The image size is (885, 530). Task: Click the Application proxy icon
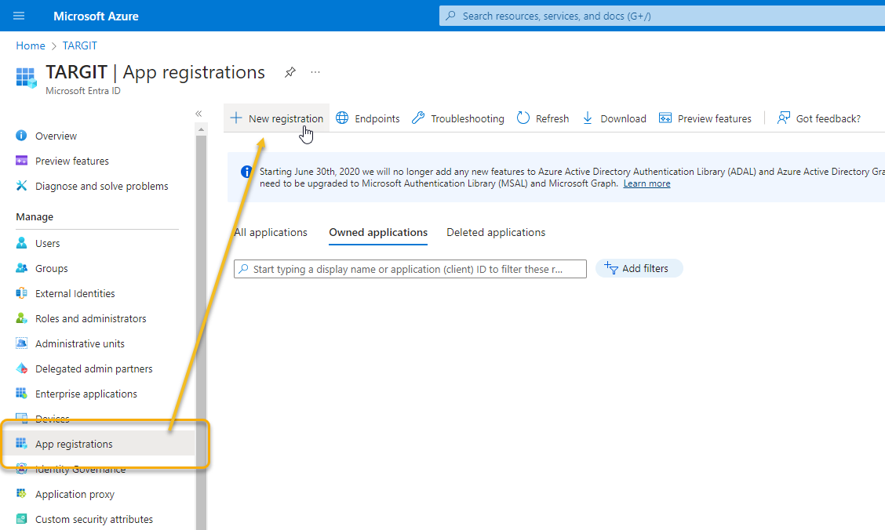coord(21,494)
